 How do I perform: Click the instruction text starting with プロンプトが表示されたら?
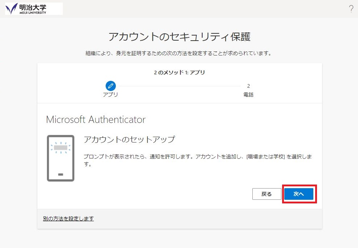[198, 160]
